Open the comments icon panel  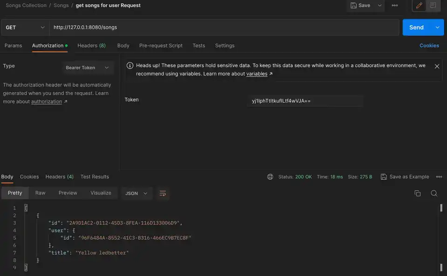click(x=433, y=6)
